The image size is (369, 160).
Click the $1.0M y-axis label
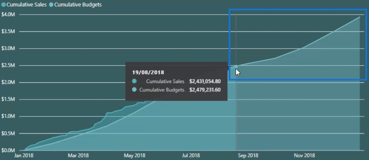[8, 116]
